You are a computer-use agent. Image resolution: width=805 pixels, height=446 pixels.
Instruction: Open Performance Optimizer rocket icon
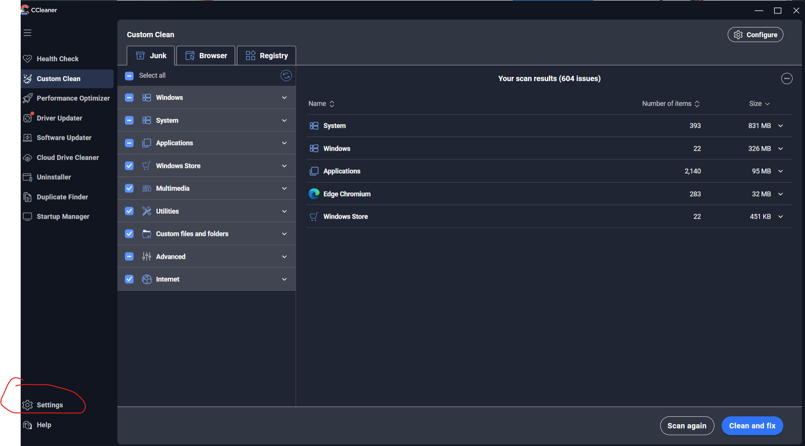(27, 98)
